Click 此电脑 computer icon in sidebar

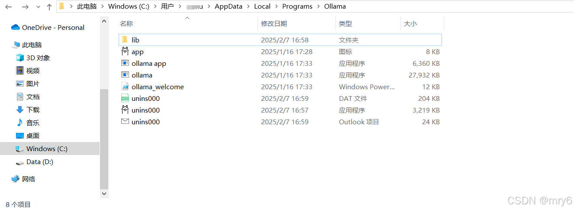(16, 45)
